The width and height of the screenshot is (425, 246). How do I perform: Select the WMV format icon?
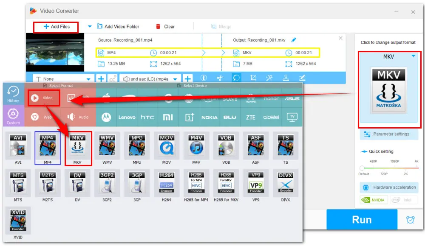(x=107, y=145)
